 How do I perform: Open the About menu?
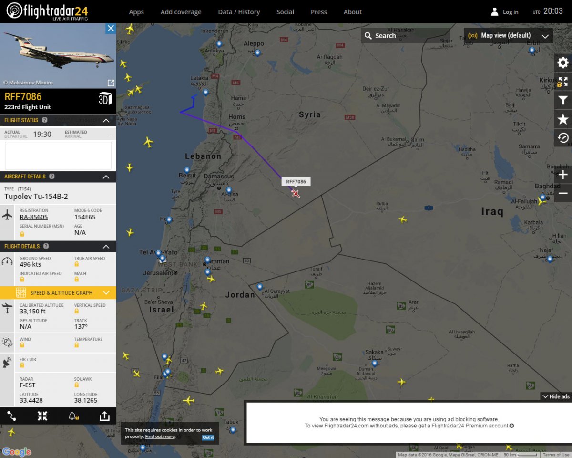[x=353, y=12]
